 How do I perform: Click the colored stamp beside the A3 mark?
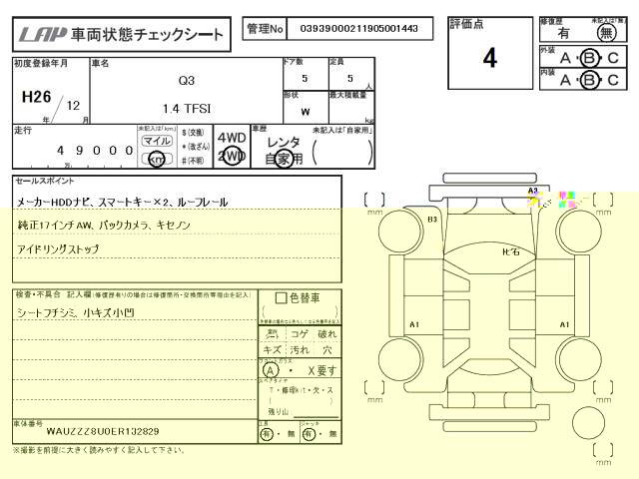567,200
